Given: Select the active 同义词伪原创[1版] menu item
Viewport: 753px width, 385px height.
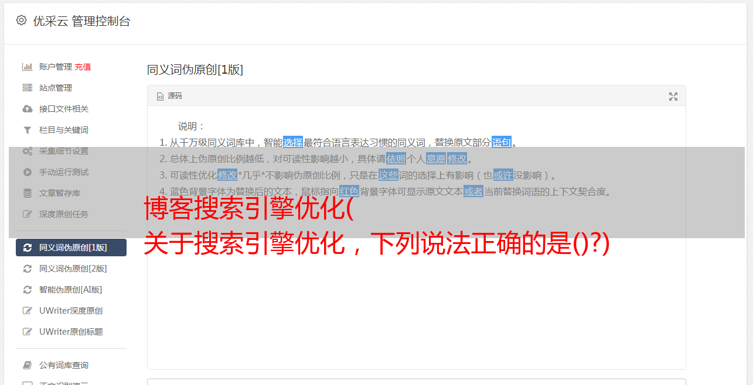Looking at the screenshot, I should click(71, 247).
